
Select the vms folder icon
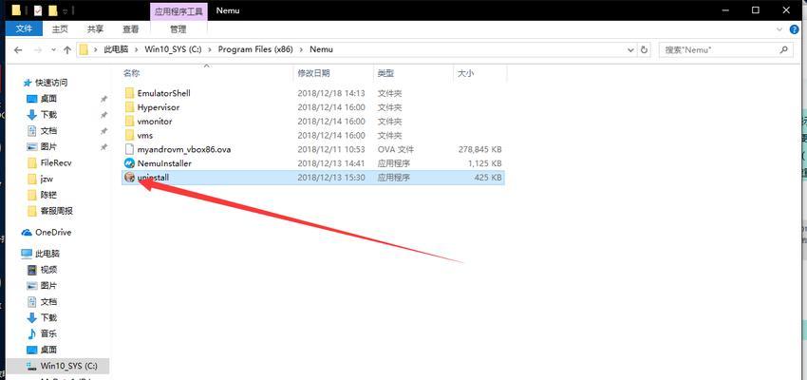tap(129, 136)
